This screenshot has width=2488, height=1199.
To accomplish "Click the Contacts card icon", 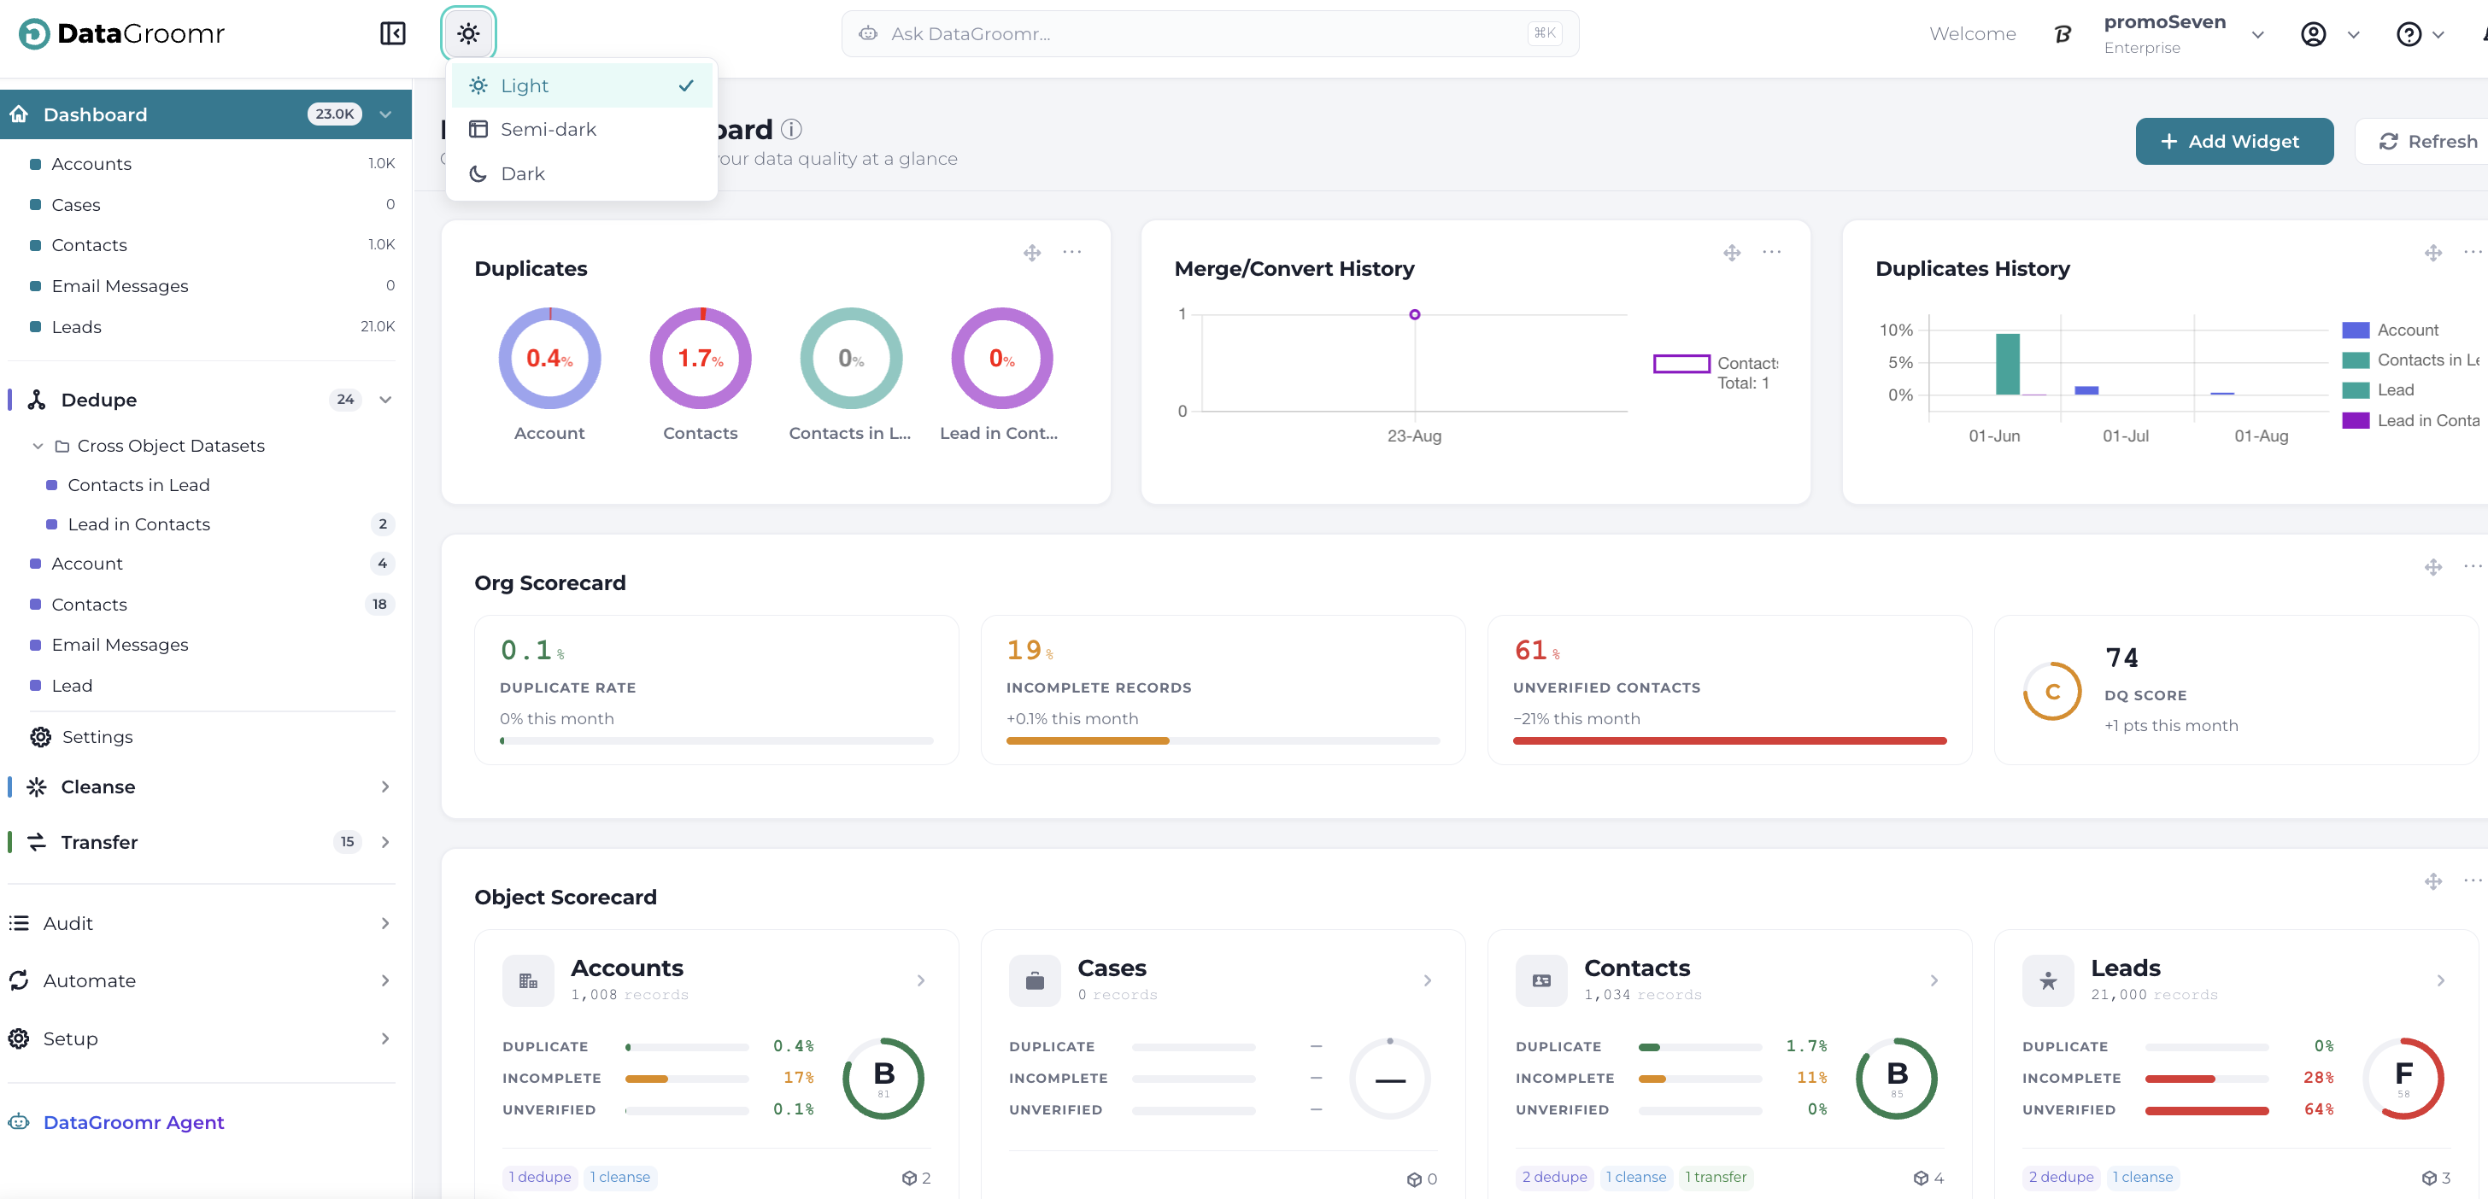I will (1541, 981).
